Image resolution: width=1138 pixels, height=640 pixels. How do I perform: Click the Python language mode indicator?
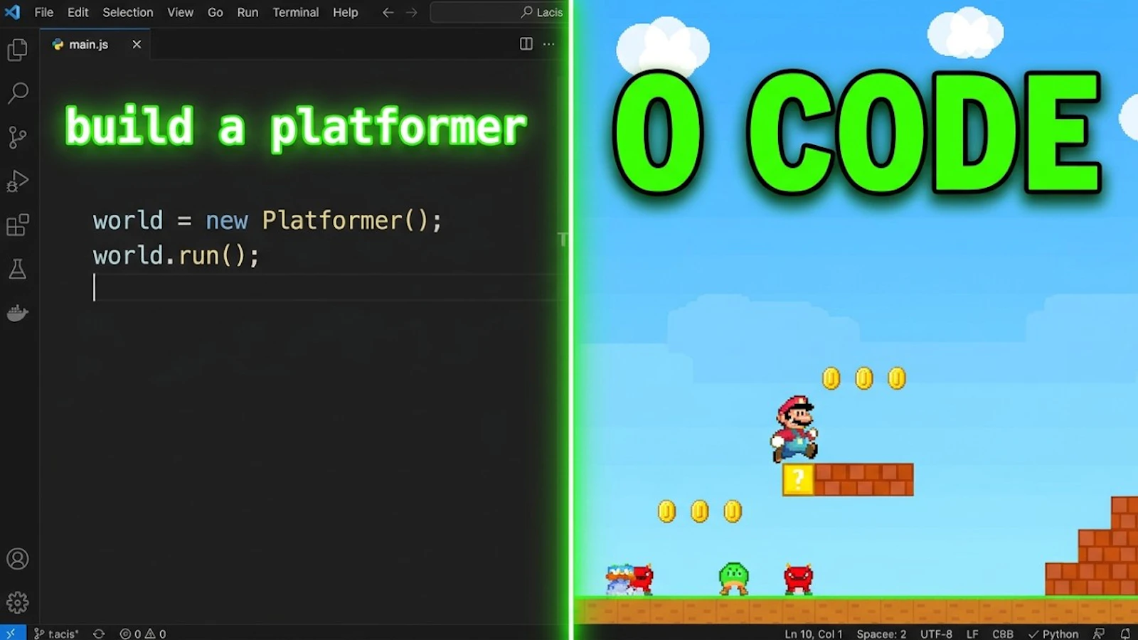coord(1053,634)
